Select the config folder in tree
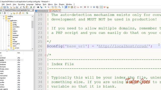The width and height of the screenshot is (161, 90). pyautogui.click(x=15, y=25)
